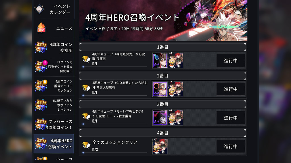Click the trophy icon of the 1番目 mission
This screenshot has width=291, height=163.
[86, 59]
